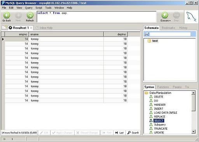This screenshot has height=142, width=199.
Task: Click the Search button below results
Action: click(x=133, y=133)
